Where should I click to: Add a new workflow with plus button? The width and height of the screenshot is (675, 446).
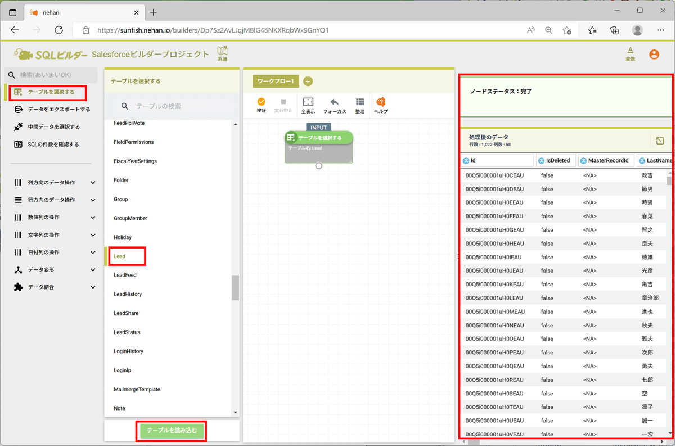point(308,82)
